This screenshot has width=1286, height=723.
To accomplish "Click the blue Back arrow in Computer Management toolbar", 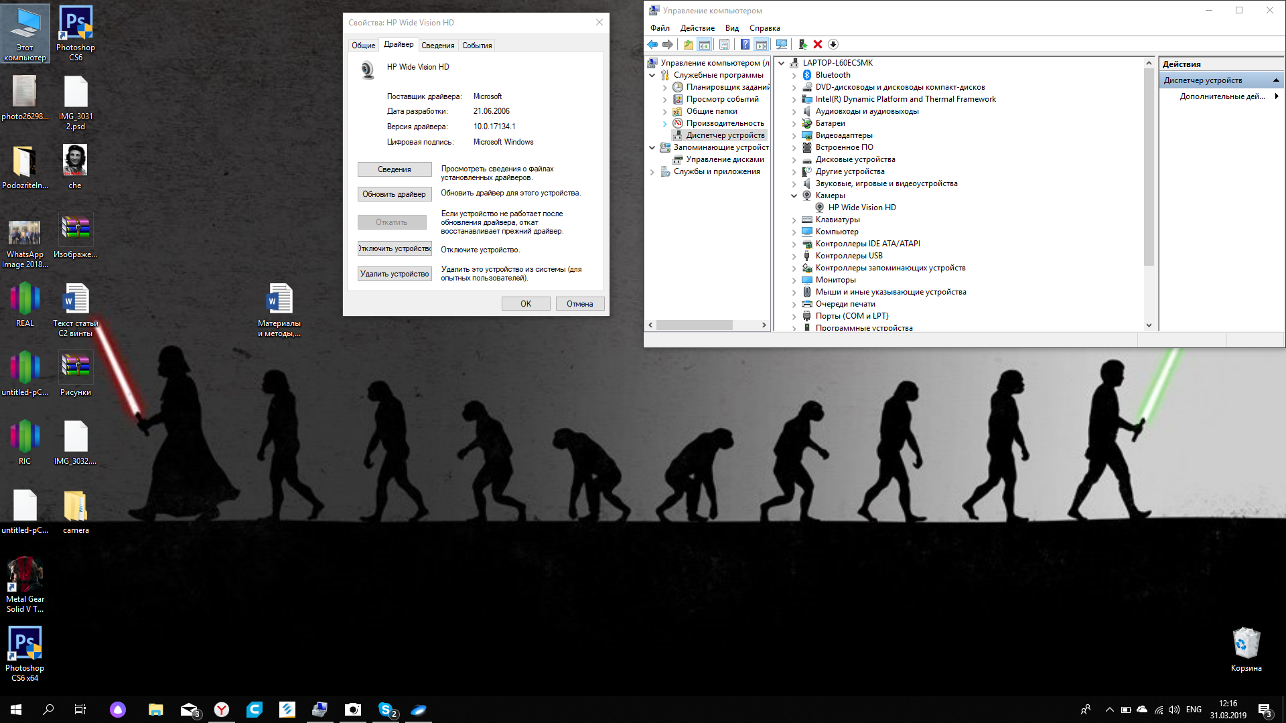I will tap(652, 44).
